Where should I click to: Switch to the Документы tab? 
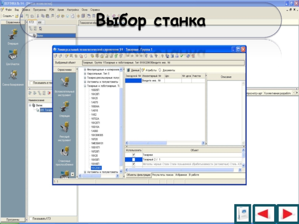tap(167, 70)
